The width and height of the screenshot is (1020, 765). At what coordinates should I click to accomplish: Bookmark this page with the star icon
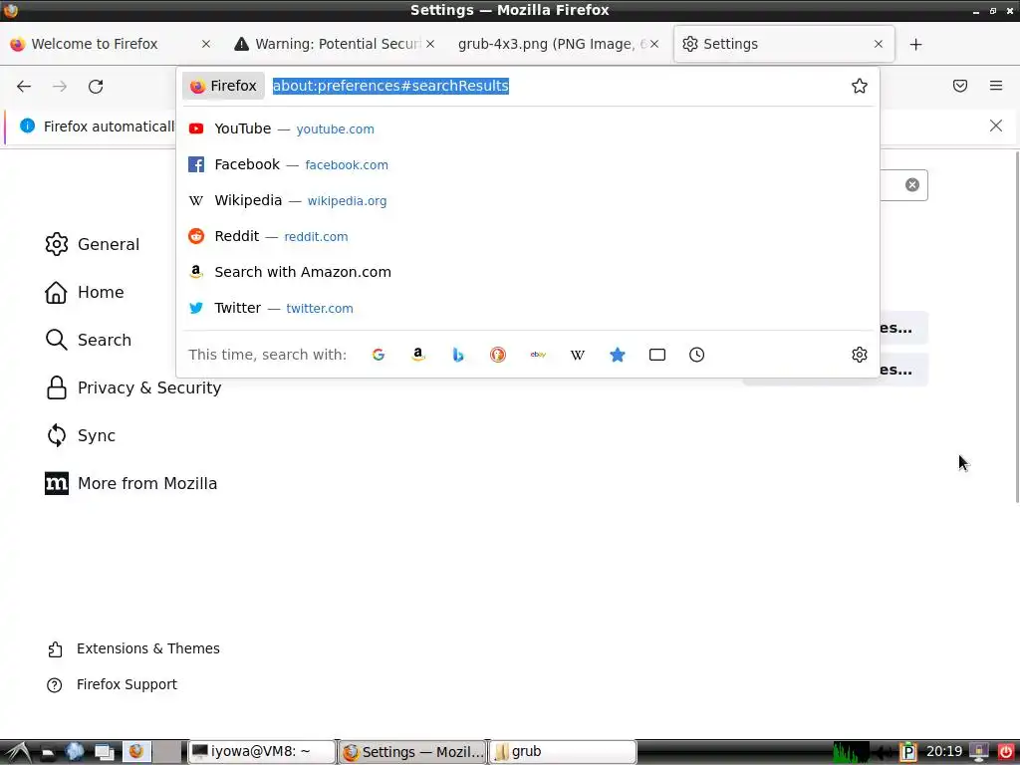click(x=860, y=86)
